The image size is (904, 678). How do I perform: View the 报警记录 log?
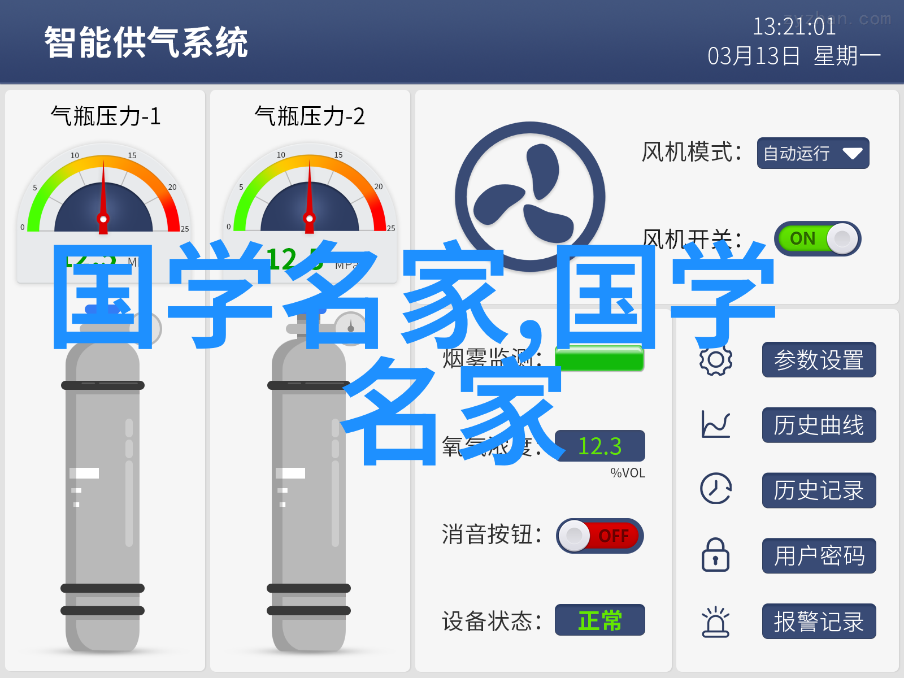click(819, 621)
